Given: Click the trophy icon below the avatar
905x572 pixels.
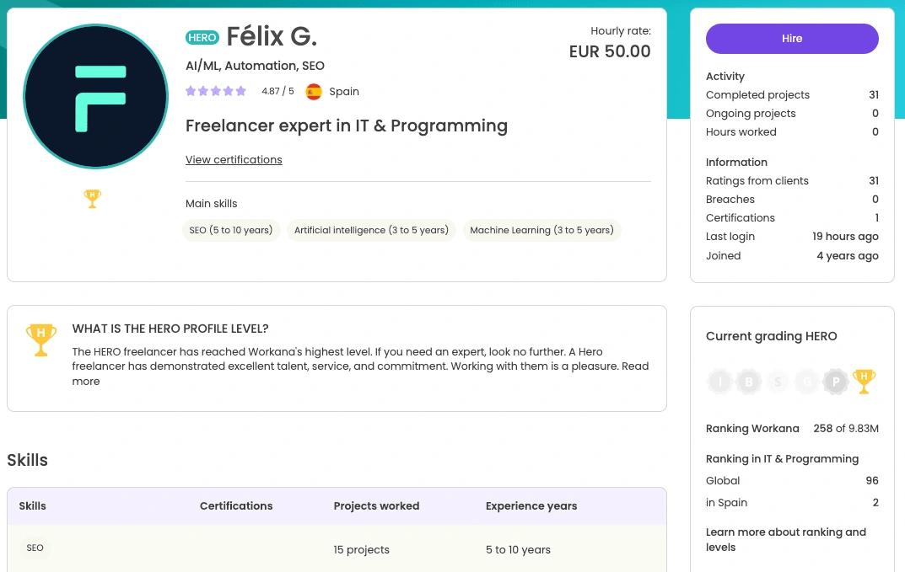Looking at the screenshot, I should (x=92, y=199).
